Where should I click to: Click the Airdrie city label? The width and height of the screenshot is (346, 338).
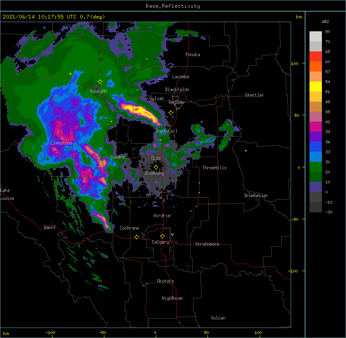pyautogui.click(x=162, y=216)
